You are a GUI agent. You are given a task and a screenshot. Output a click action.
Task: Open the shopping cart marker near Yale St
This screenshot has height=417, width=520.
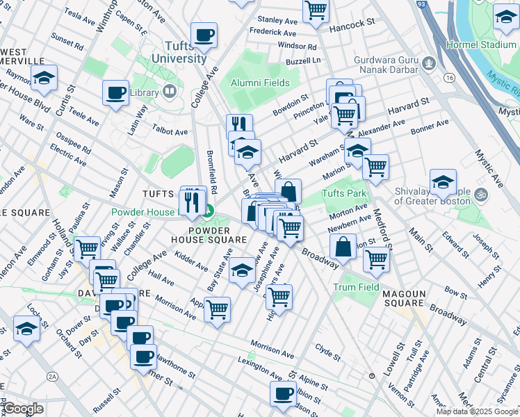(x=345, y=116)
